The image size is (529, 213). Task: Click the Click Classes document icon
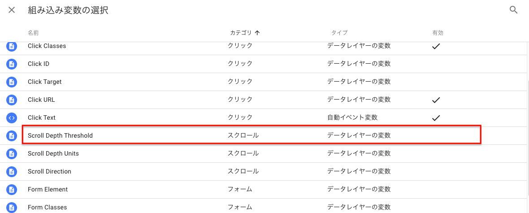(12, 46)
